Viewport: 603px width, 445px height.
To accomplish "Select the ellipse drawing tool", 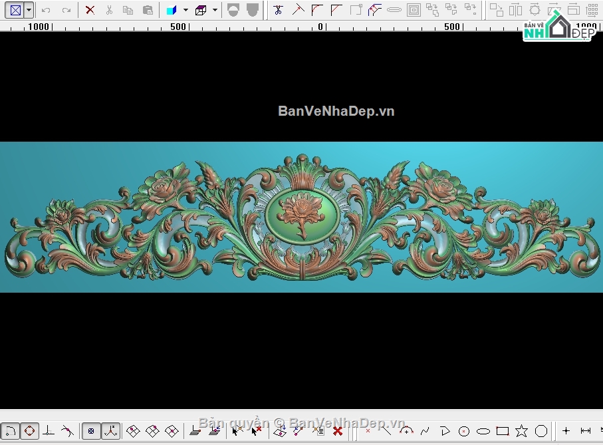I will point(483,431).
